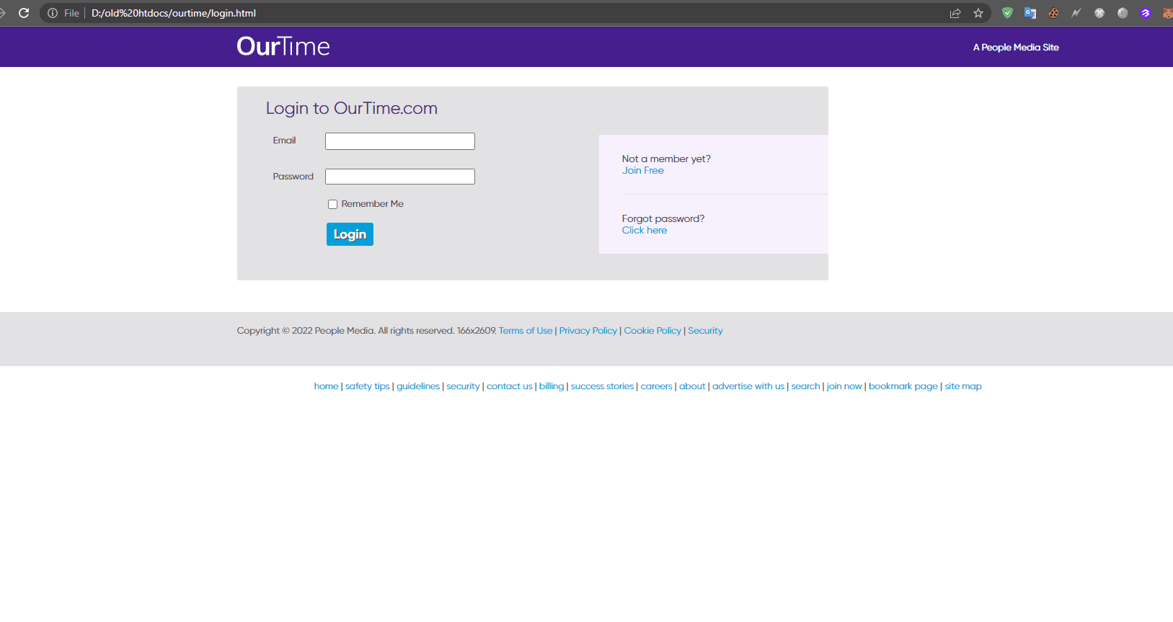Open the contact us link
This screenshot has width=1173, height=622.
tap(510, 386)
